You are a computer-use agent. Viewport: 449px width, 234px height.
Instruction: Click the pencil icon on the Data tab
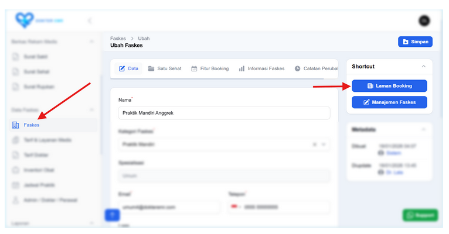pos(122,68)
